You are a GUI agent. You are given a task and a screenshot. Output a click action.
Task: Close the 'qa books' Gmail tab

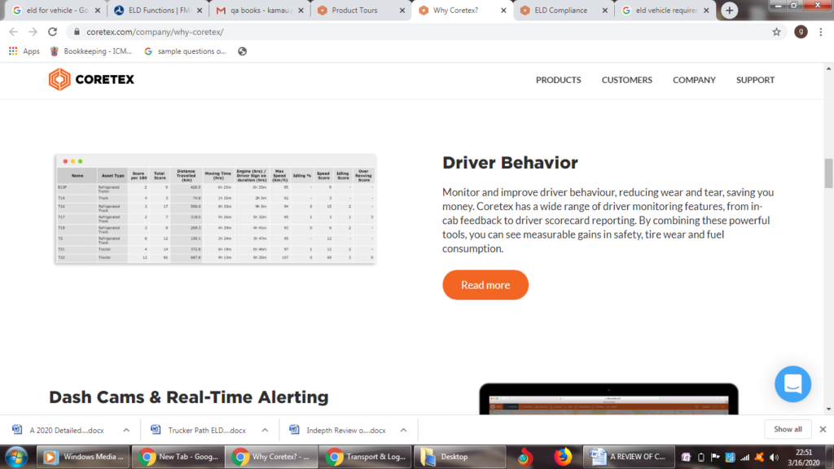tap(301, 10)
